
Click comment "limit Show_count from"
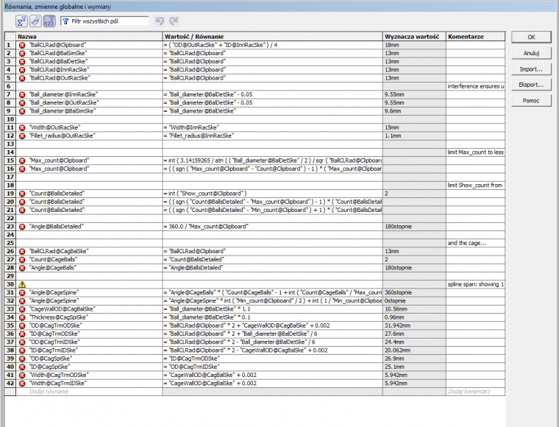[475, 186]
